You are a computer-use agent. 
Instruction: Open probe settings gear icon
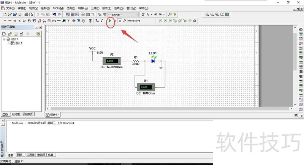tap(195, 21)
